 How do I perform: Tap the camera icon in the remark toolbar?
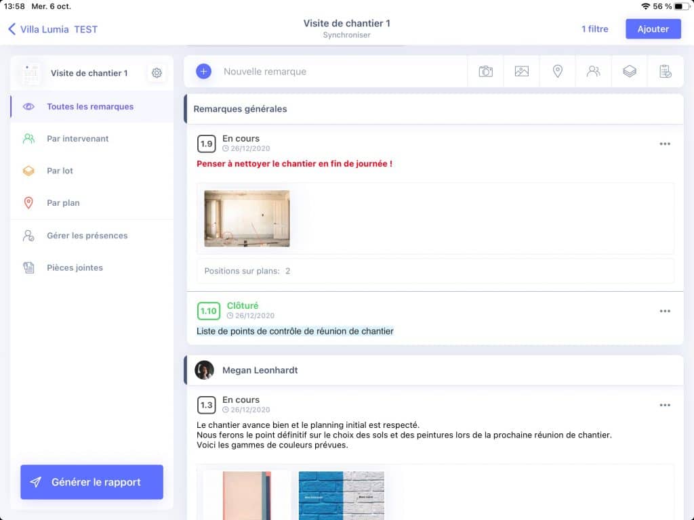pyautogui.click(x=485, y=71)
